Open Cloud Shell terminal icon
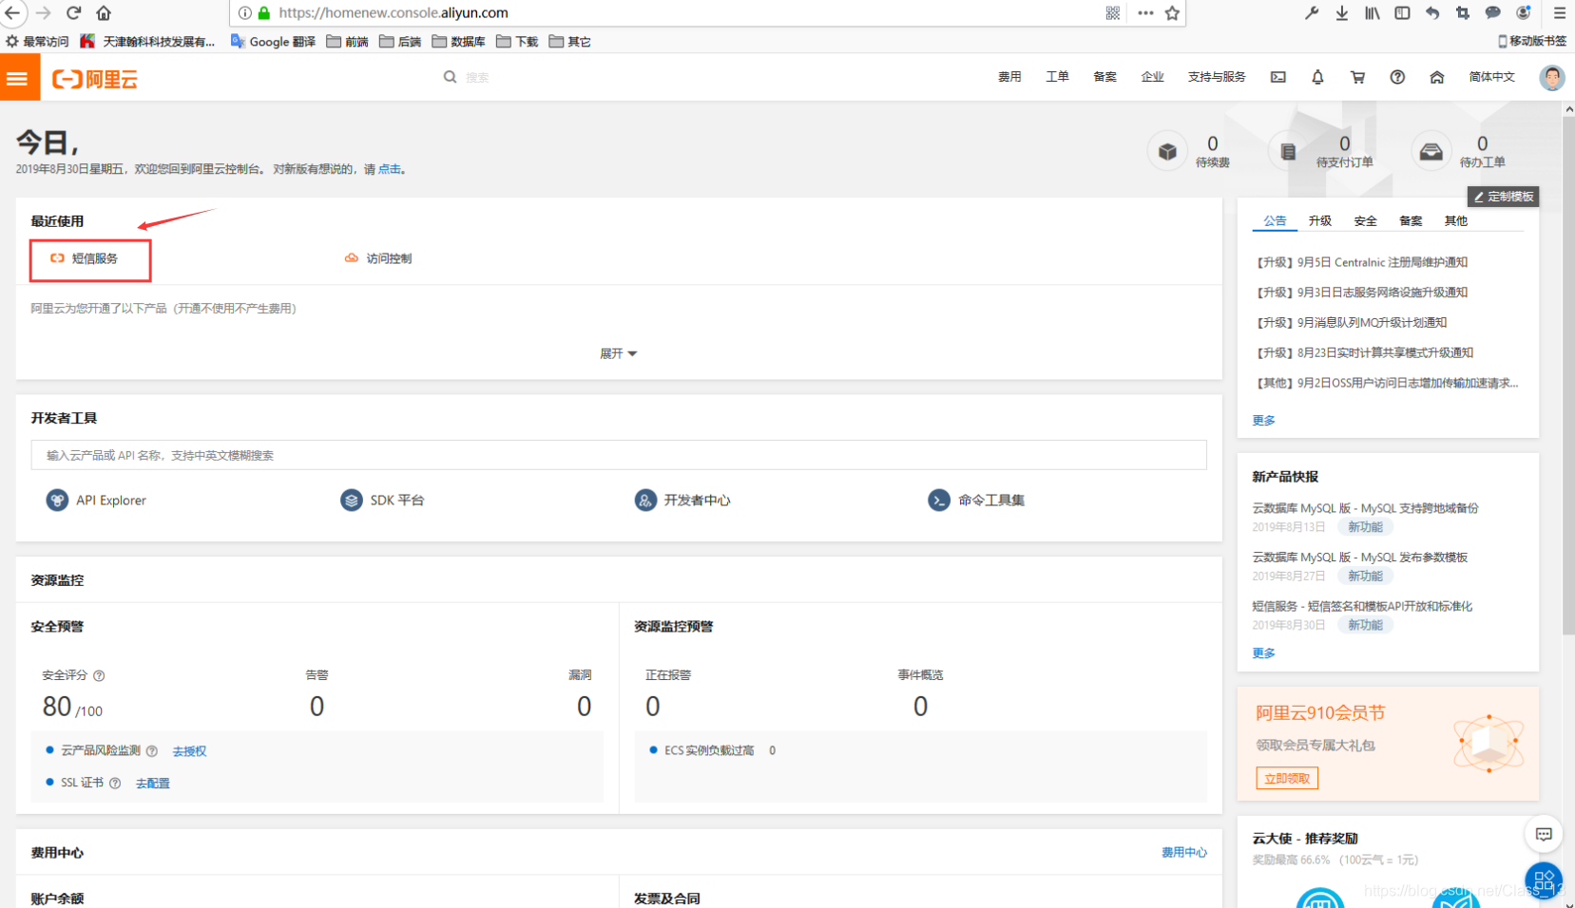The height and width of the screenshot is (908, 1575). (1278, 77)
